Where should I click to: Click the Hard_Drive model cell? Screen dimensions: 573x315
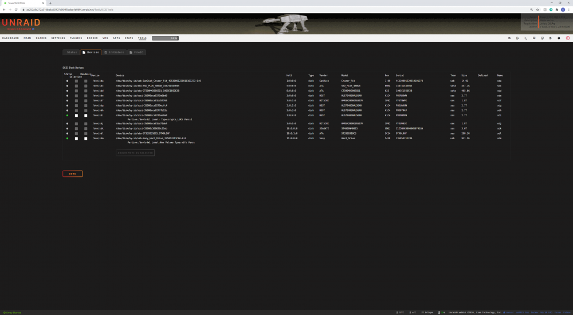point(348,139)
